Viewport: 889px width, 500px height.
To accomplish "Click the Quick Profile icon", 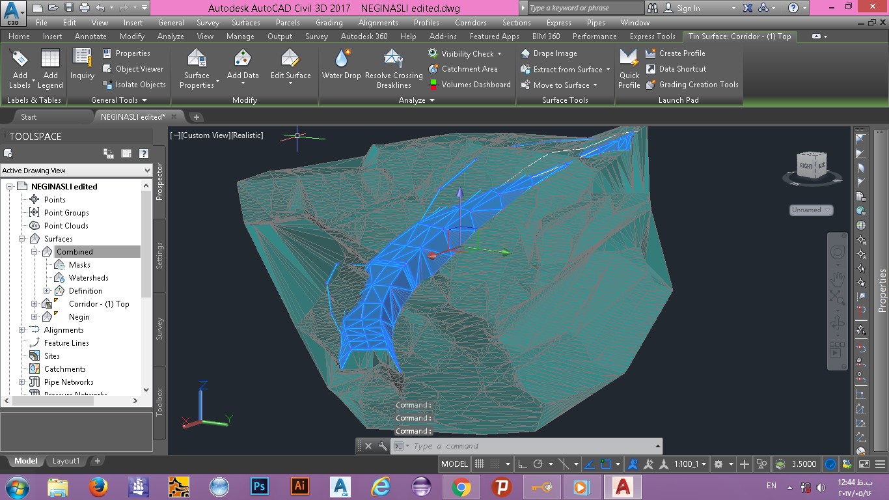I will coord(629,68).
